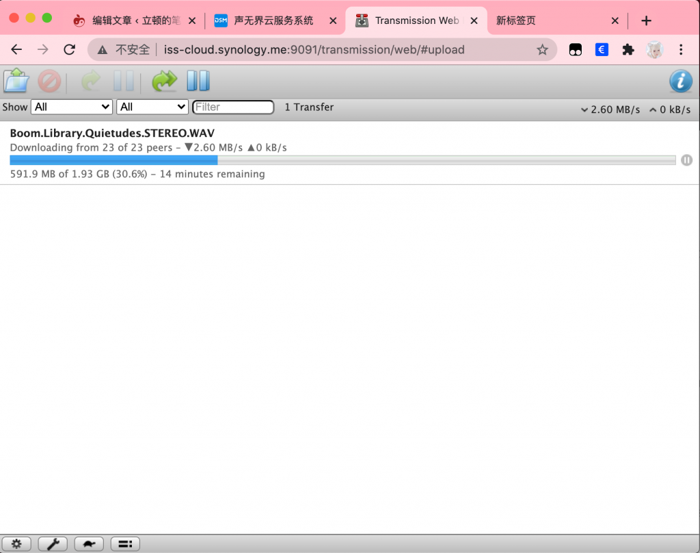
Task: Click the Remove Selected Torrents icon
Action: (x=49, y=81)
